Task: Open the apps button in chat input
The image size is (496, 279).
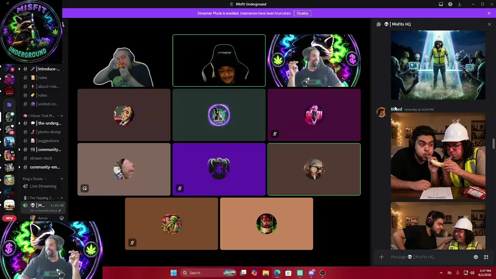Action: click(486, 257)
